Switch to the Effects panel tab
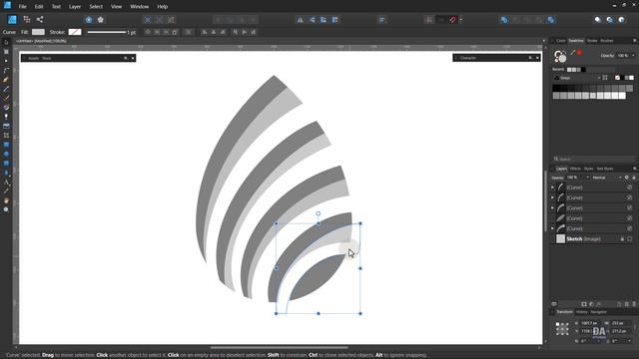 click(575, 169)
